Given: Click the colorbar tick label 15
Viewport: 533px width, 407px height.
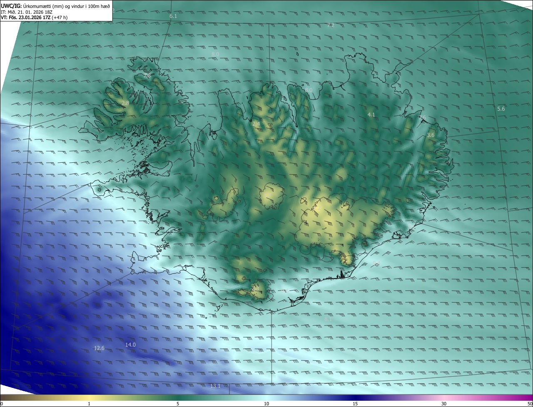Looking at the screenshot, I should tap(355, 404).
